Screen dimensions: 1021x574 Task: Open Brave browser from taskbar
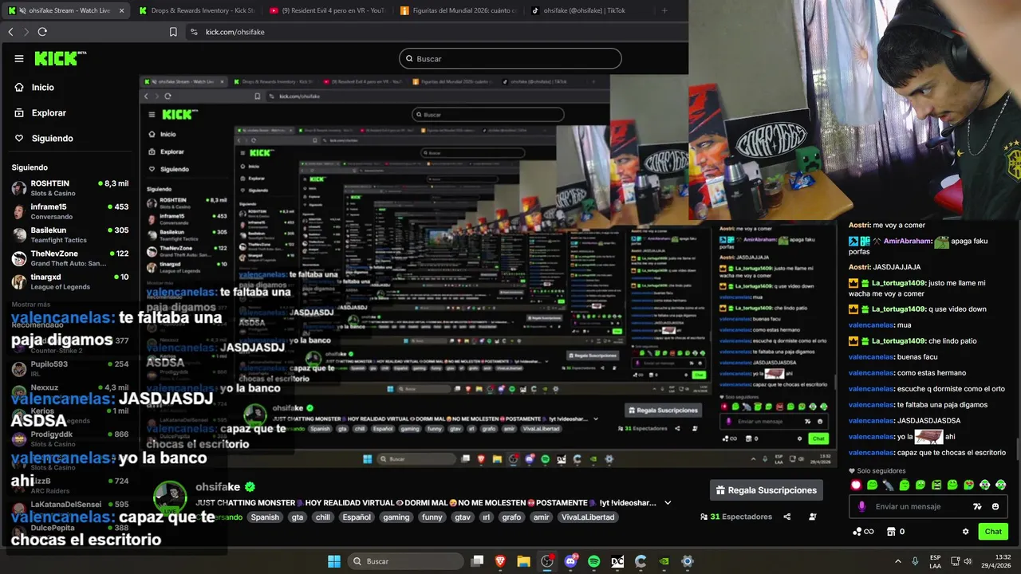[500, 561]
